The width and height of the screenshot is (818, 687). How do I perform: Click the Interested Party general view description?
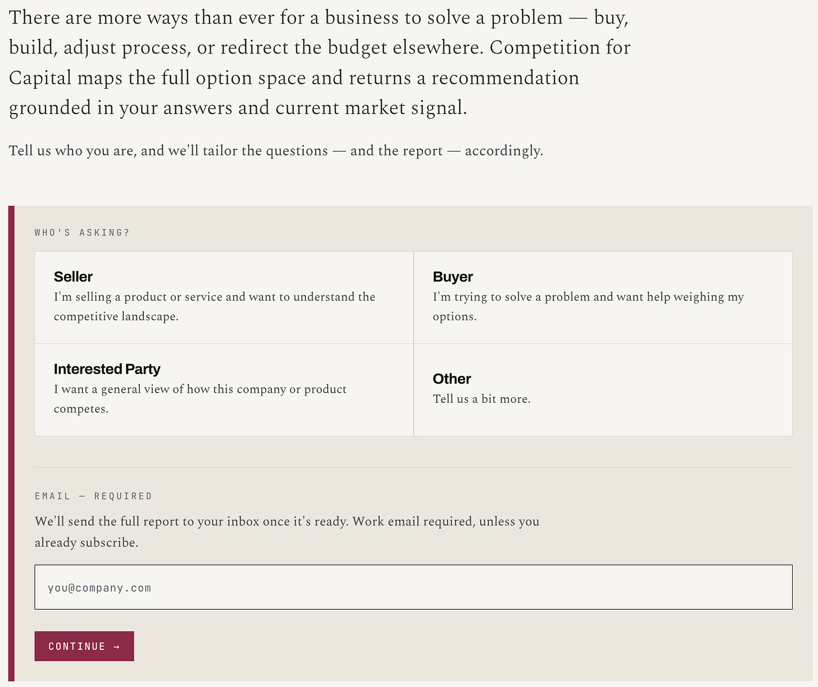(200, 399)
